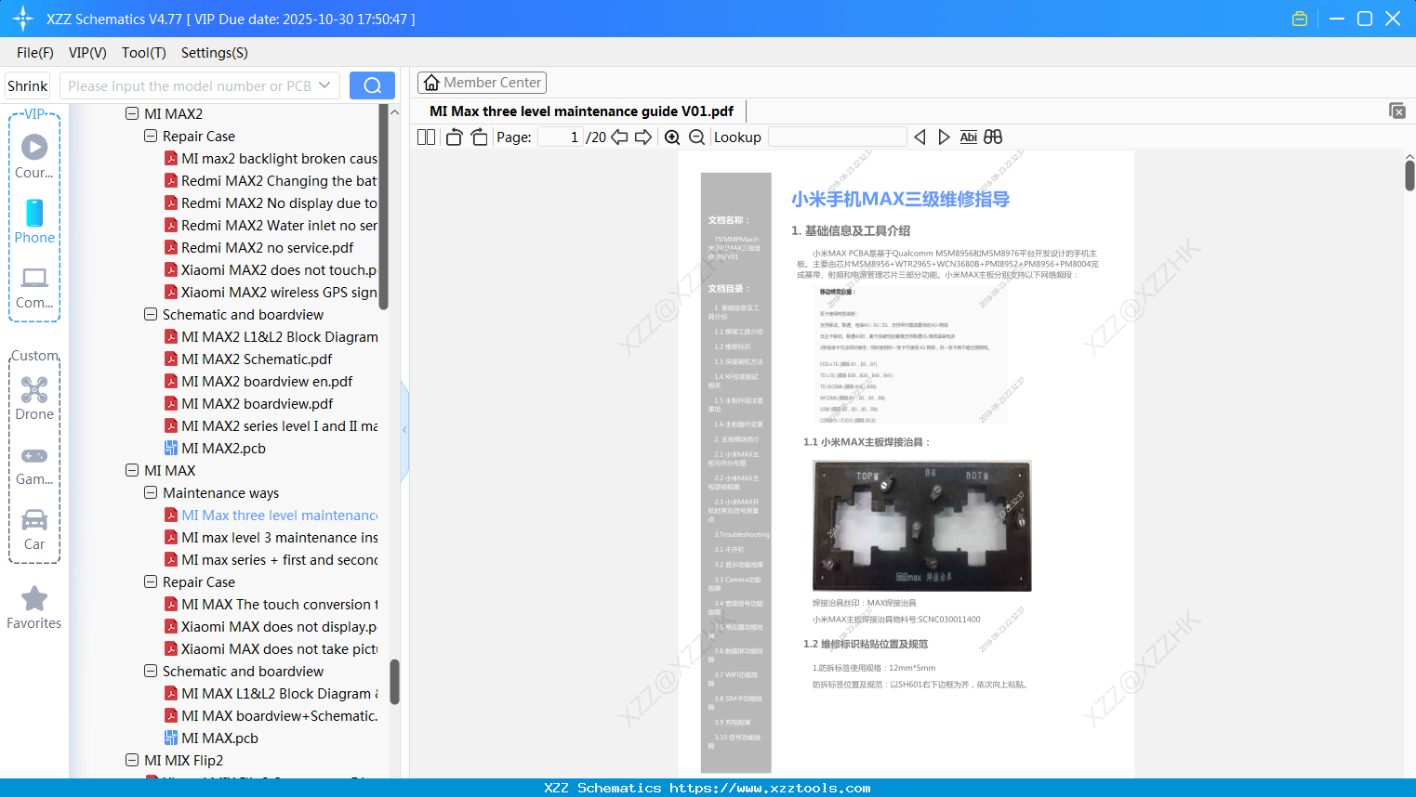
Task: Click the Shrink button
Action: (x=27, y=85)
